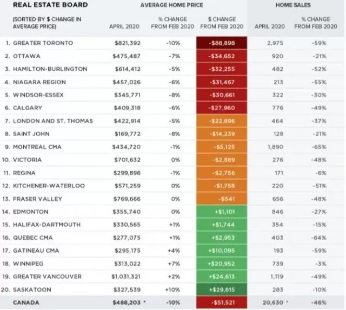This screenshot has height=310, width=346.
Task: Click the Saskatoon row name
Action: 32,289
